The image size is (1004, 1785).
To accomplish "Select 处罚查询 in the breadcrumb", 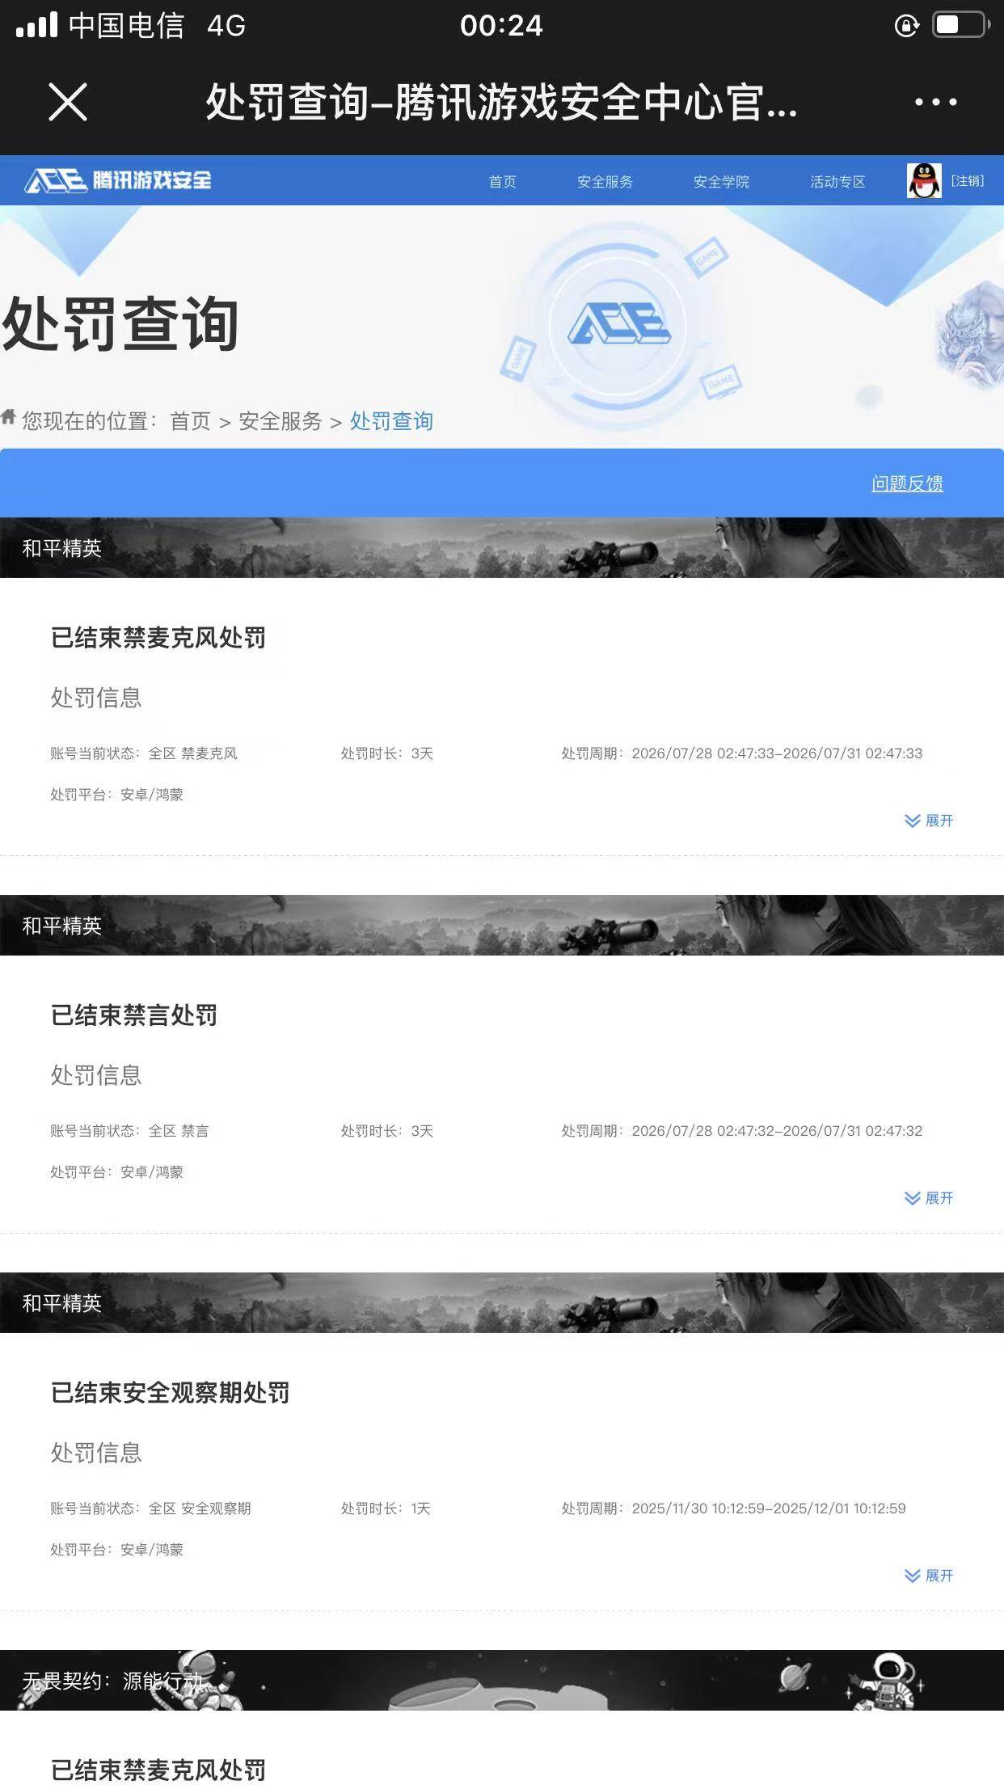I will pos(391,421).
